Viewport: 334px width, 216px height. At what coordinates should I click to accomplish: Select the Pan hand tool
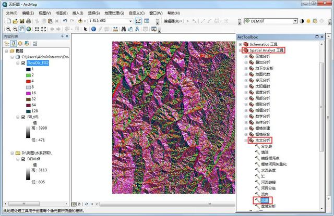pos(22,29)
